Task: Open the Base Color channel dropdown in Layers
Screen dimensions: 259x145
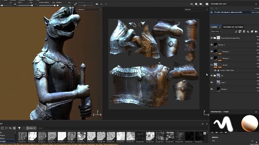Action: point(216,31)
